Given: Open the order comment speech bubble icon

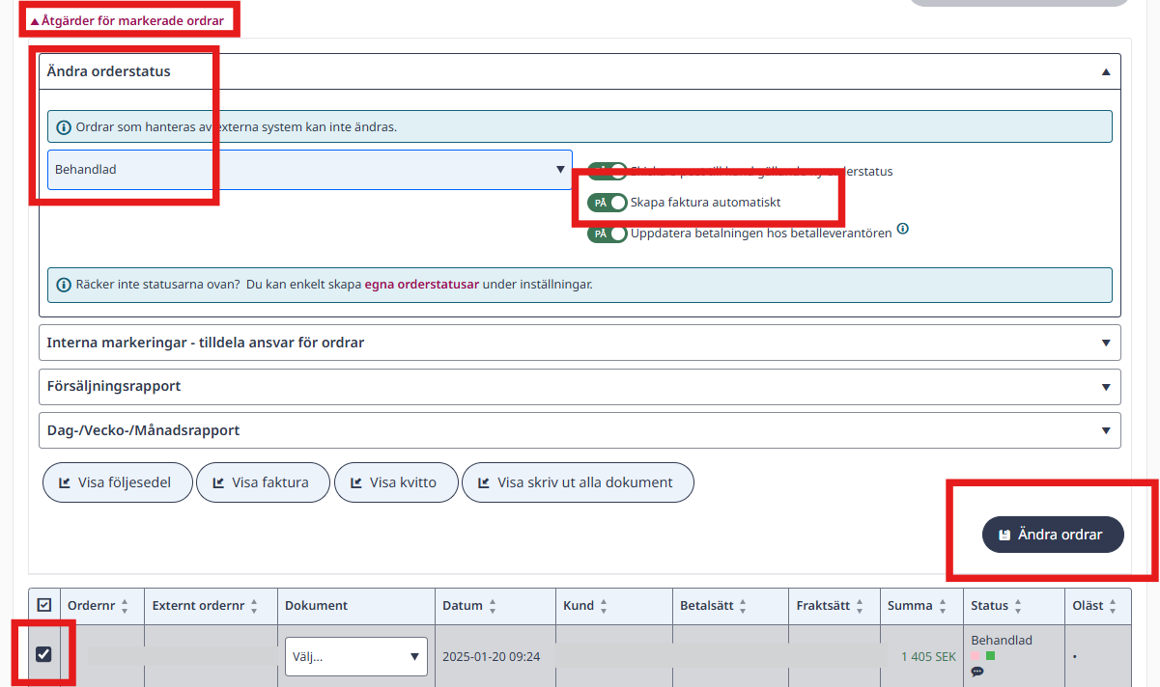Looking at the screenshot, I should click(977, 672).
